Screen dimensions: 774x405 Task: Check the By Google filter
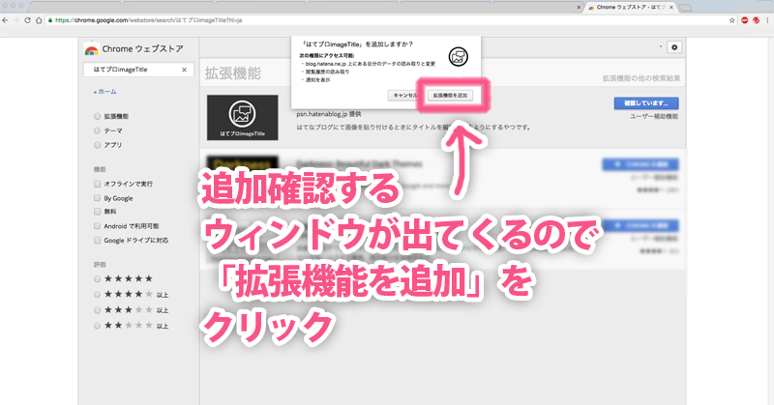pyautogui.click(x=98, y=198)
